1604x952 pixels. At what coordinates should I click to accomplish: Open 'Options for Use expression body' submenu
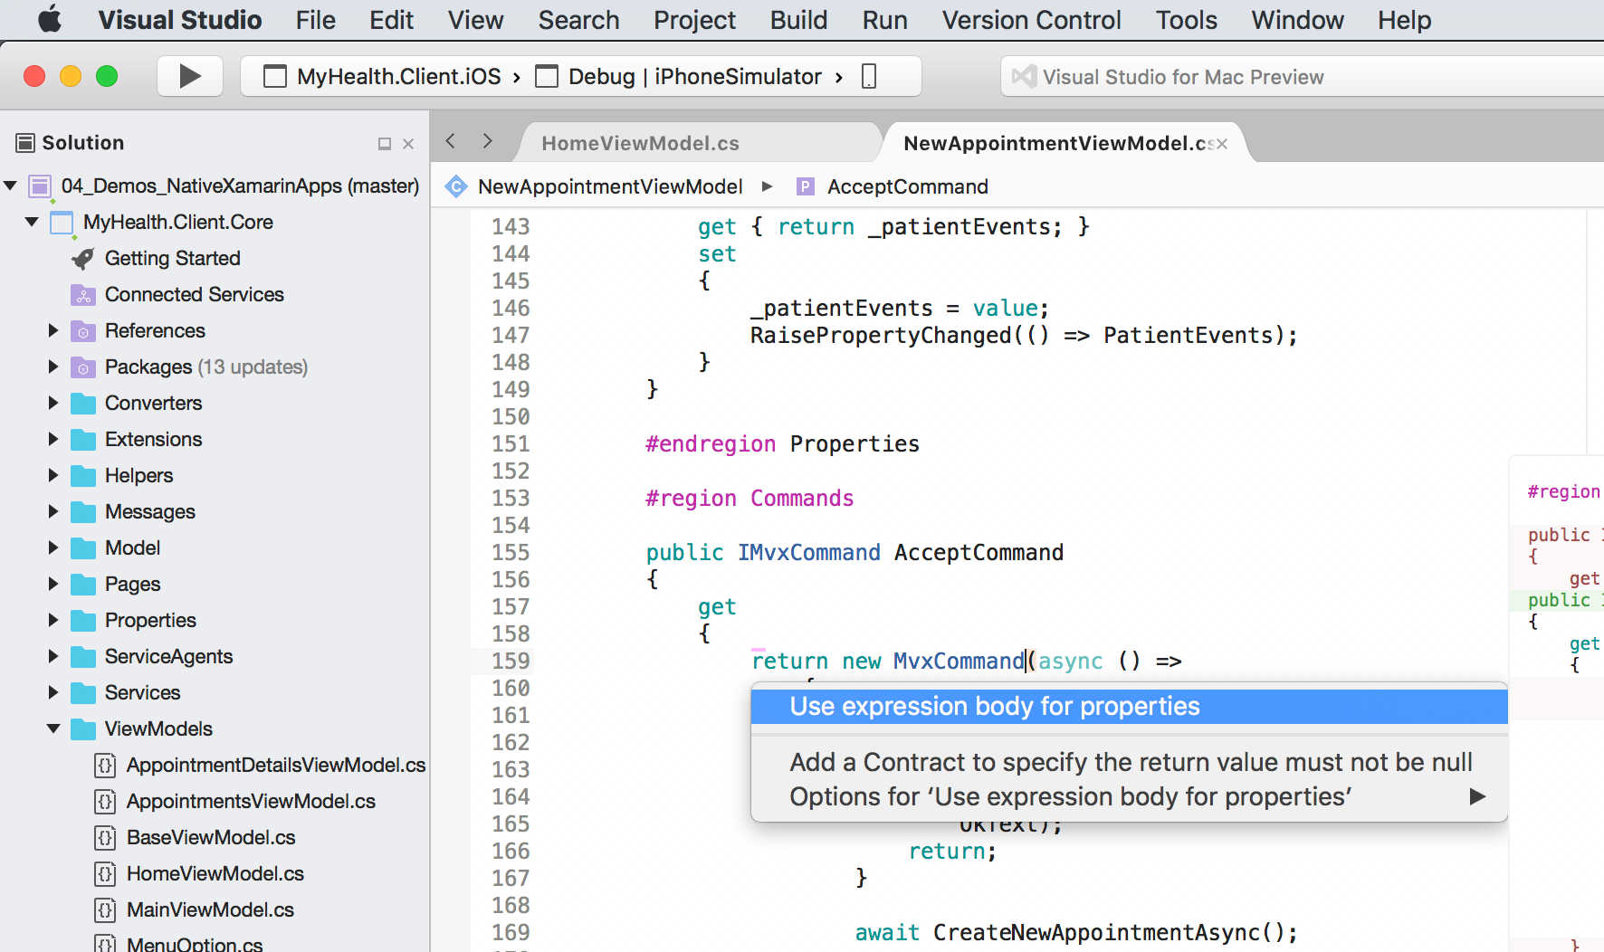pos(1130,796)
